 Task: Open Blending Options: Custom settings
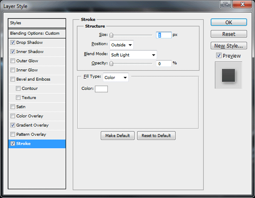pos(37,33)
